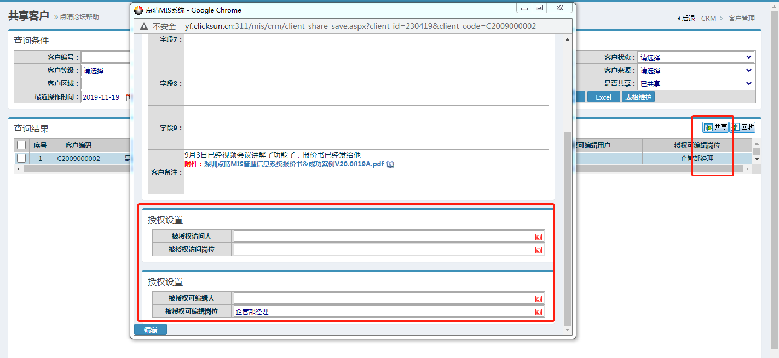Click the insecure site warning triangle icon
This screenshot has height=358, width=779.
pos(144,26)
